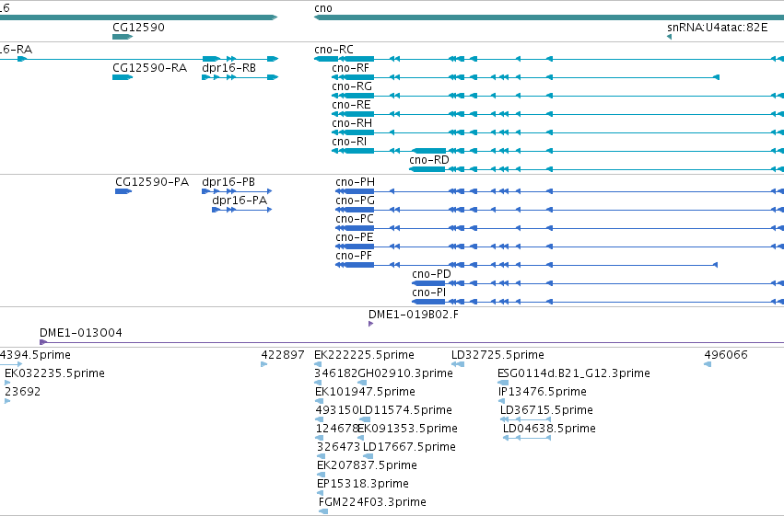Choose the cno-RE transcript

pyautogui.click(x=351, y=105)
